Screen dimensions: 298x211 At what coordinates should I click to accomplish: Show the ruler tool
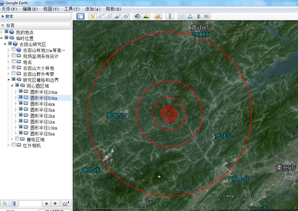tap(170, 16)
